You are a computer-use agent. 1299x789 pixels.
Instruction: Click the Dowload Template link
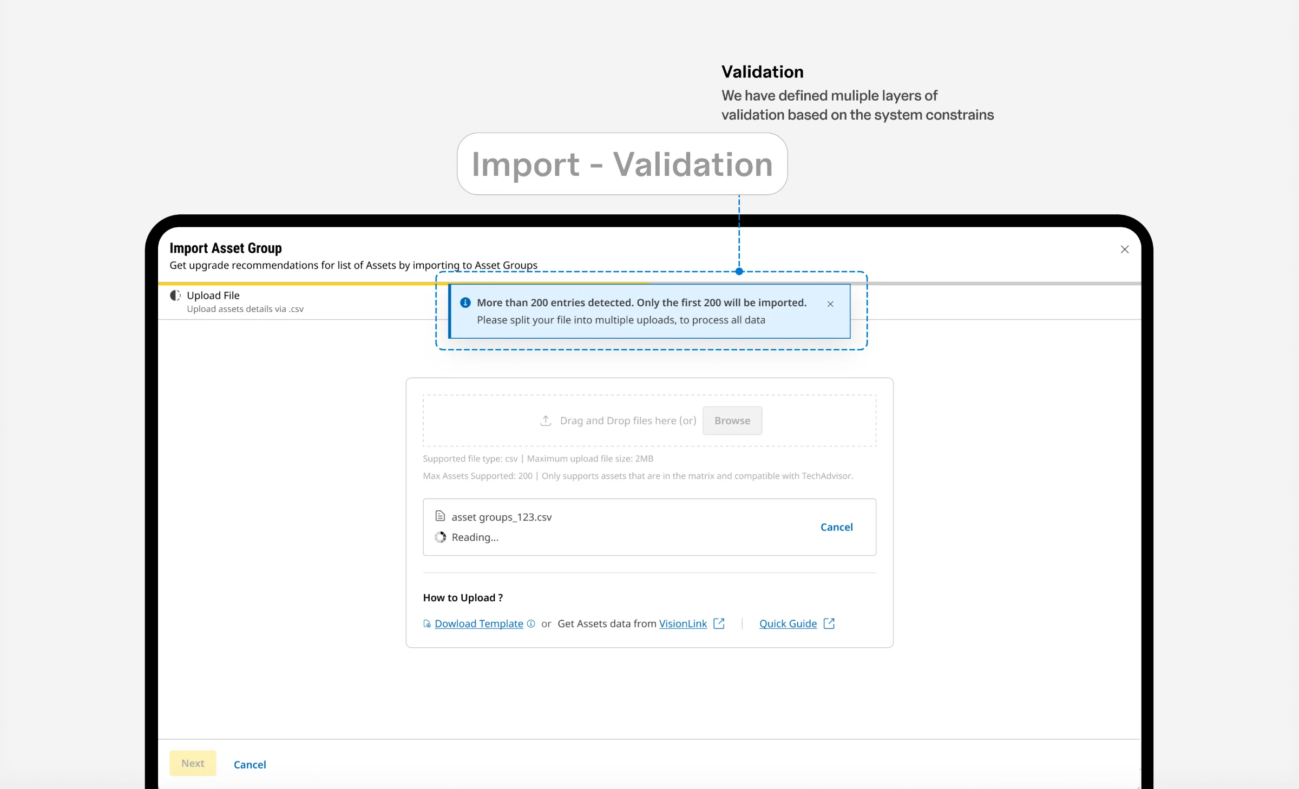coord(478,623)
